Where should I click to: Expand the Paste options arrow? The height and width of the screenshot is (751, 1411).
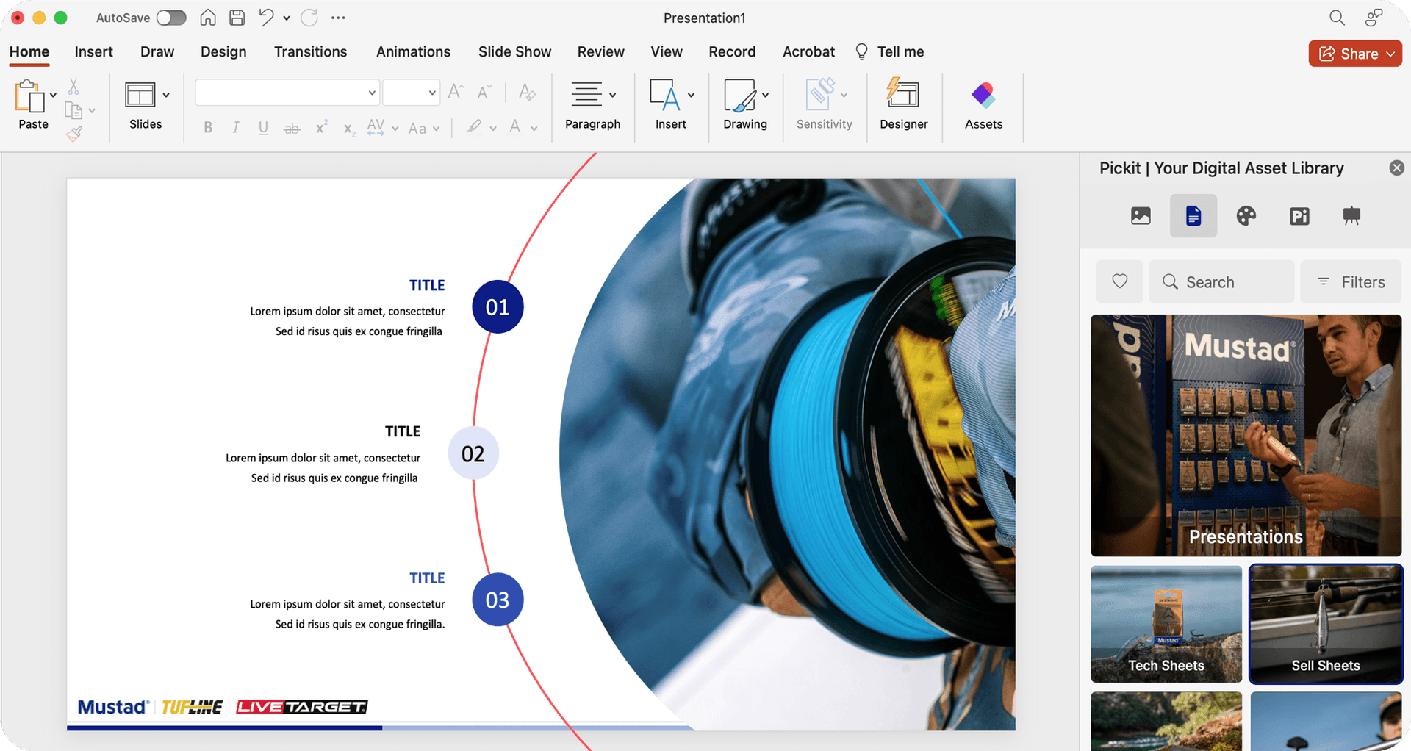53,96
